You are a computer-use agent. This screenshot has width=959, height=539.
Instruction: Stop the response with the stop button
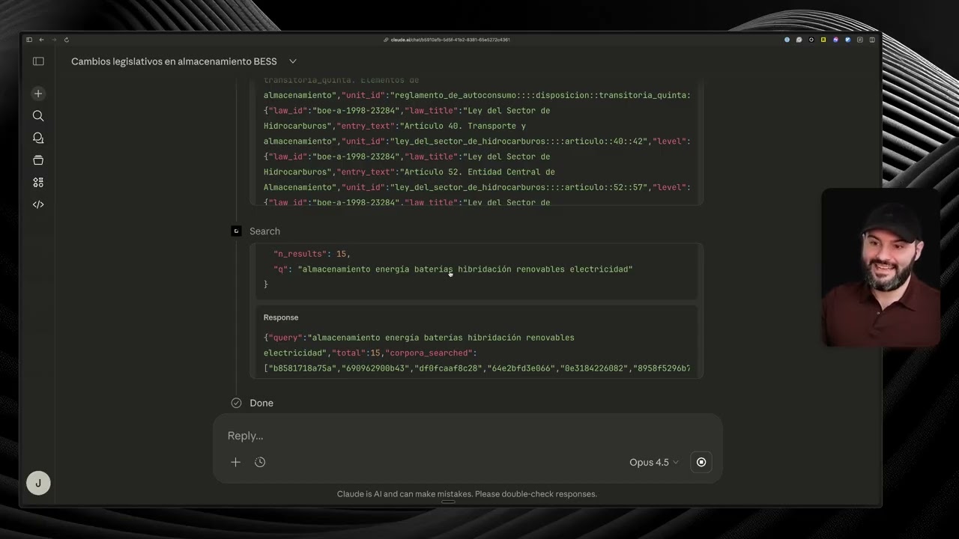coord(701,462)
